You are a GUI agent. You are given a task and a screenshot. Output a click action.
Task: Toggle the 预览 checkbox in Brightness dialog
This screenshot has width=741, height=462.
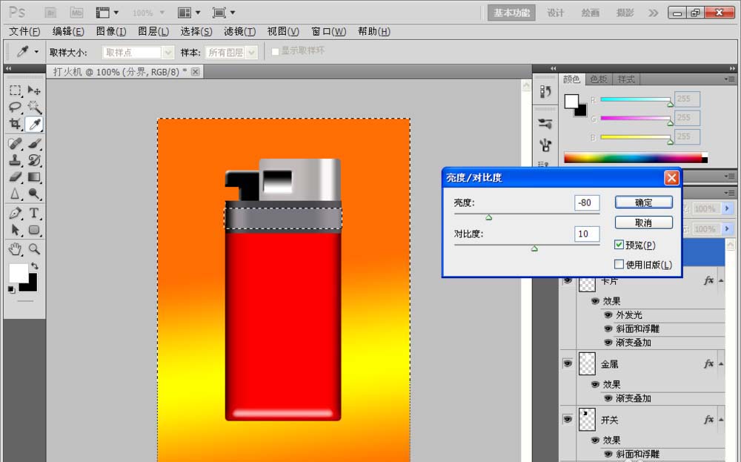coord(619,245)
